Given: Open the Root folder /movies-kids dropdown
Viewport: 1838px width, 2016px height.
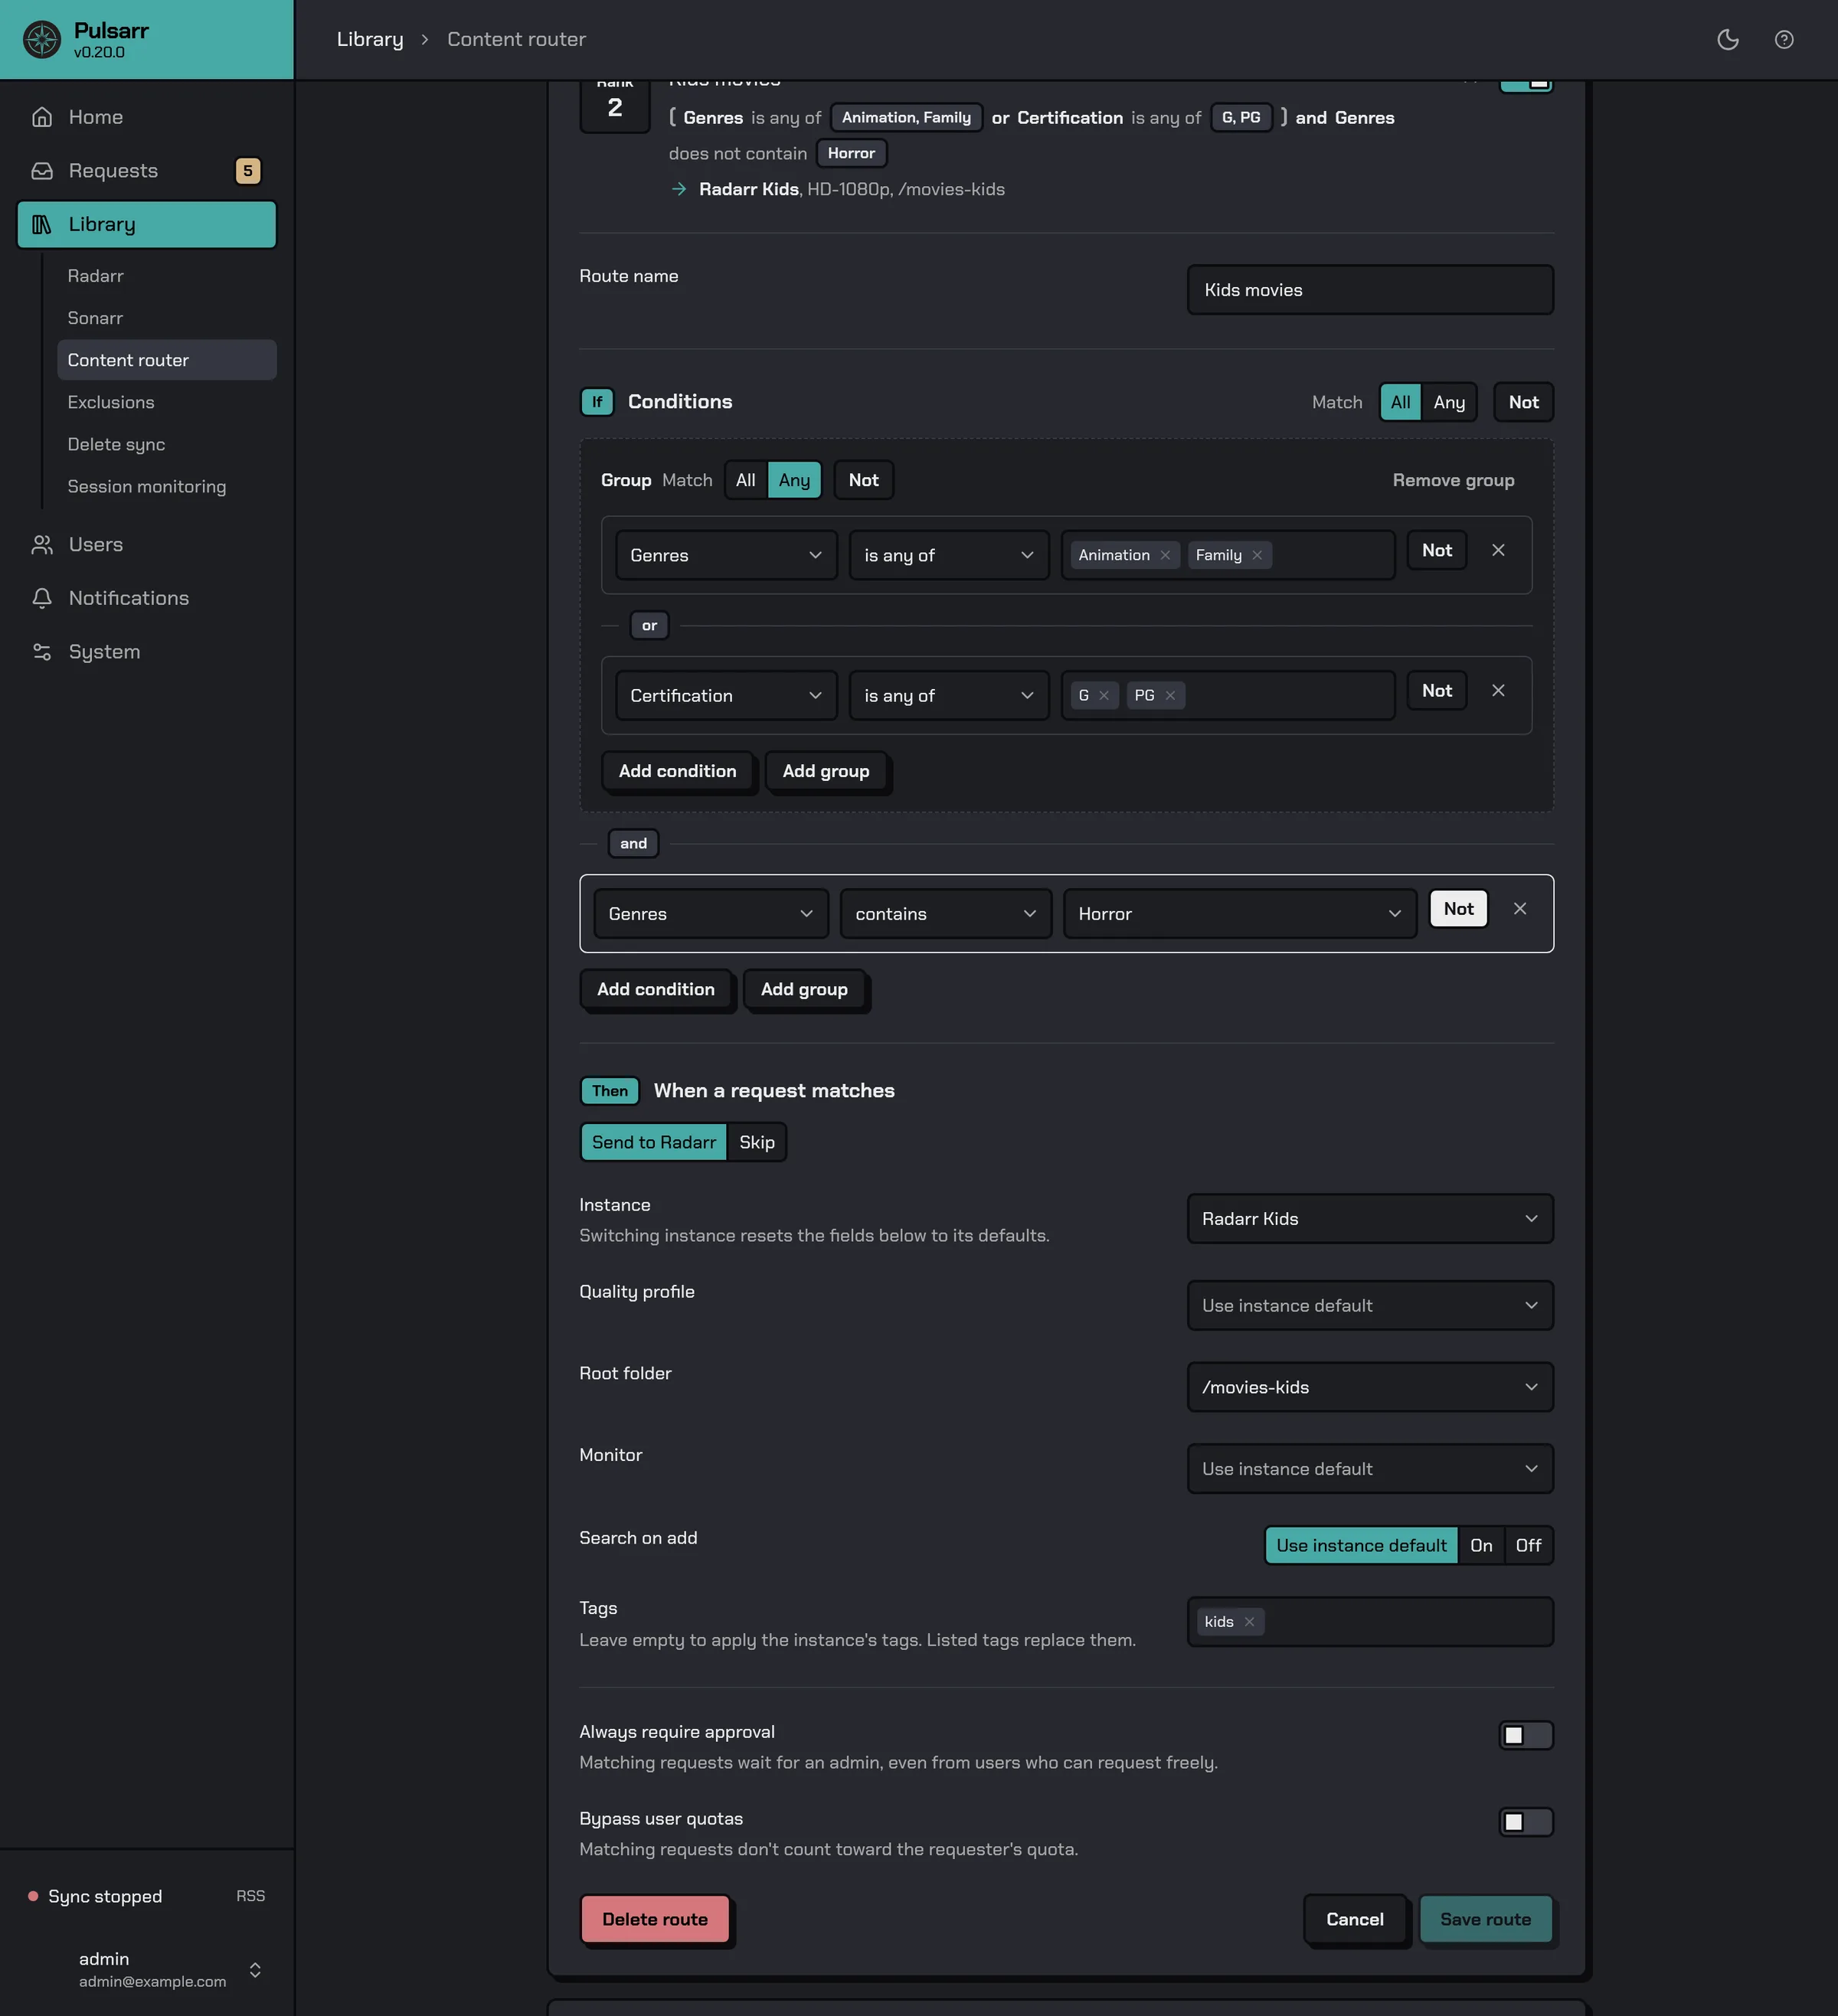Looking at the screenshot, I should pos(1370,1387).
